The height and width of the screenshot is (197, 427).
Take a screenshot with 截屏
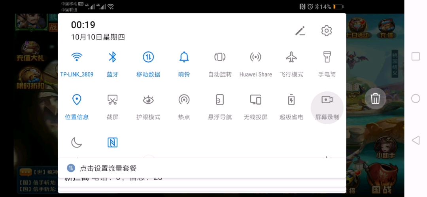pyautogui.click(x=112, y=107)
